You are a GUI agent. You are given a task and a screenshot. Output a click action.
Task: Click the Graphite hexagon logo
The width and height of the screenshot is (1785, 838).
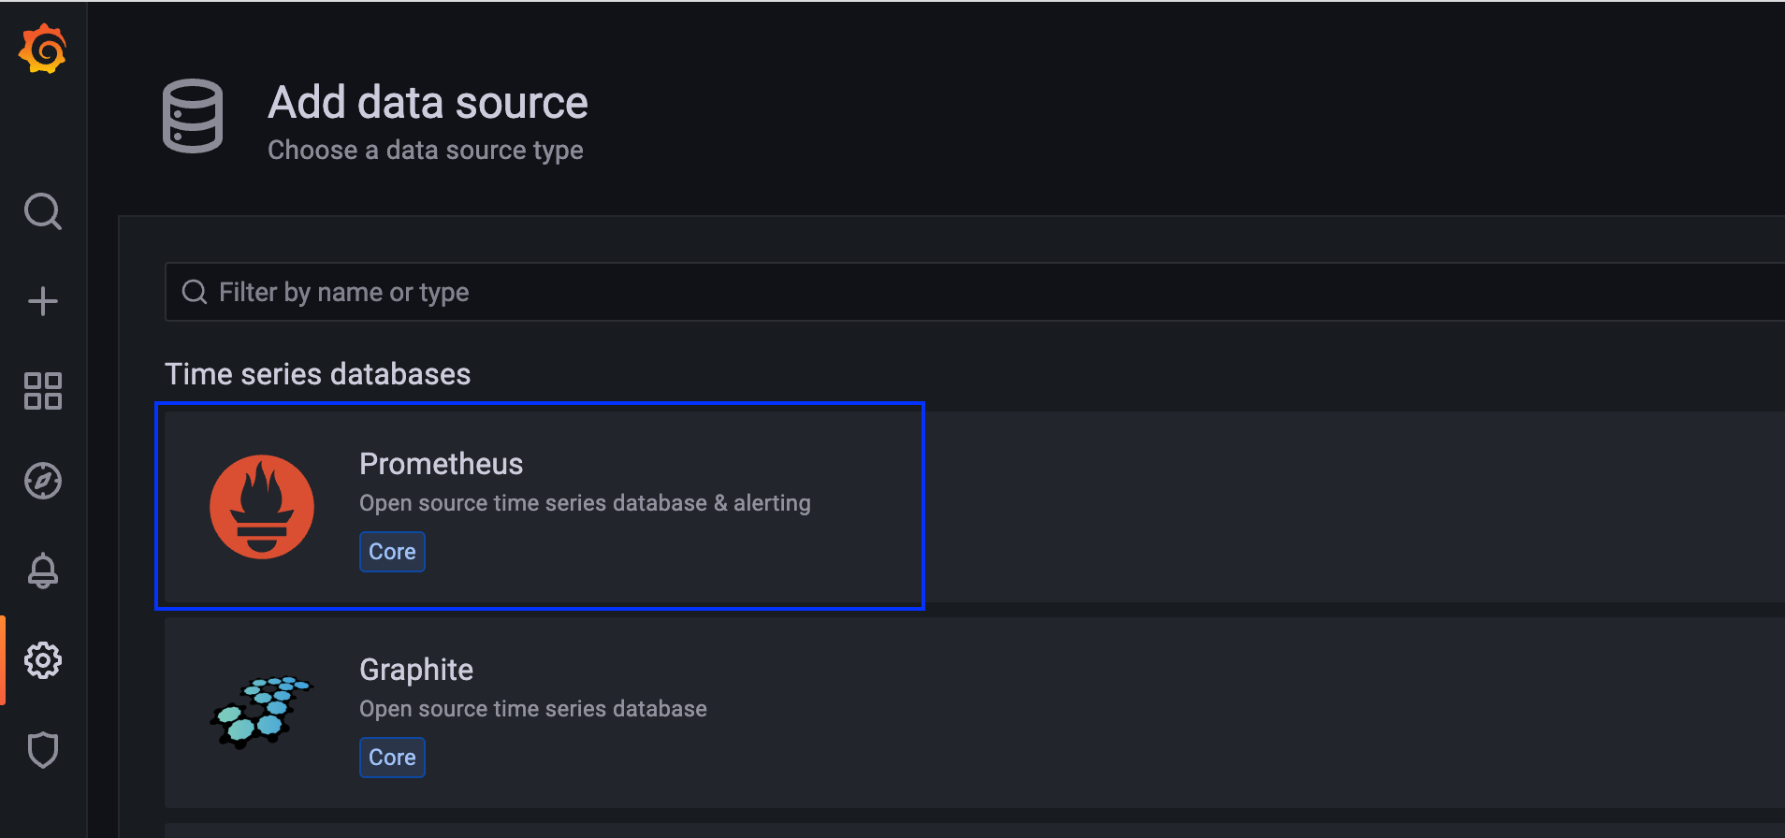[261, 712]
